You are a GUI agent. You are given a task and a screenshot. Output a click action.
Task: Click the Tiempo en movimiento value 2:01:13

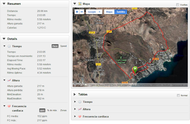(41, 56)
